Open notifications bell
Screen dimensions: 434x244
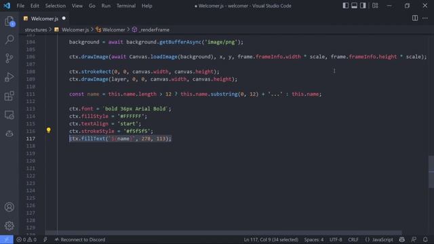(x=425, y=239)
